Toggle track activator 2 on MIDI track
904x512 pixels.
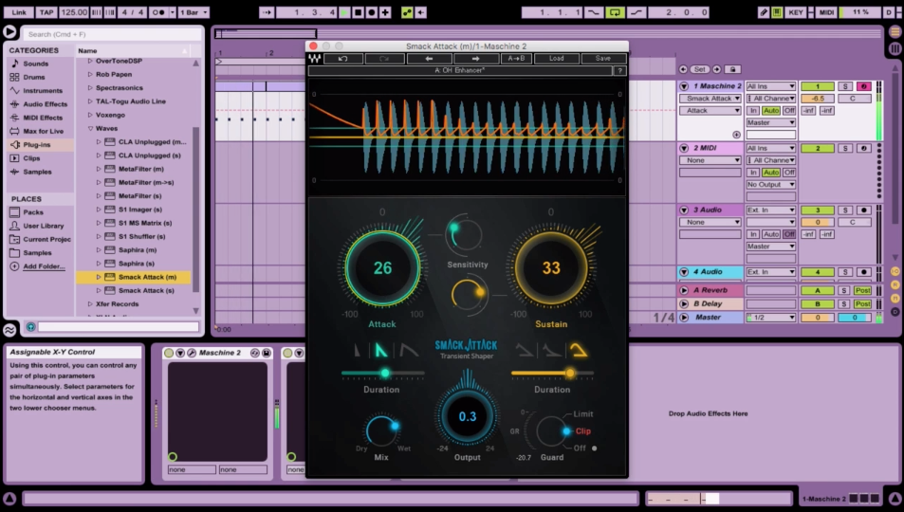817,148
